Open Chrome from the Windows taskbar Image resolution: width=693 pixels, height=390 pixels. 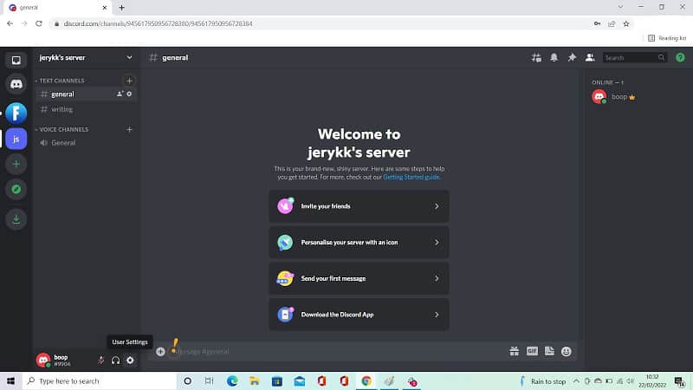click(x=366, y=380)
